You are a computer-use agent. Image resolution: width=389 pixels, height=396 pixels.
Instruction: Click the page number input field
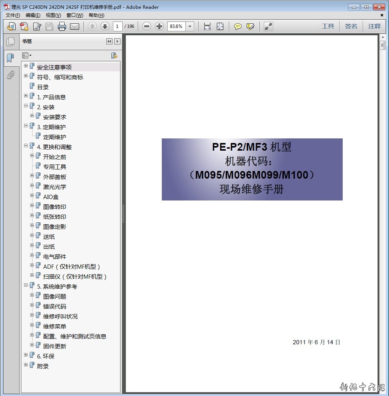tap(117, 26)
